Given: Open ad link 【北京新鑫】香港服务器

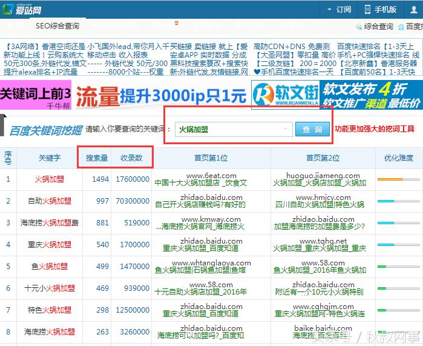Looking at the screenshot, I should click(x=378, y=64).
